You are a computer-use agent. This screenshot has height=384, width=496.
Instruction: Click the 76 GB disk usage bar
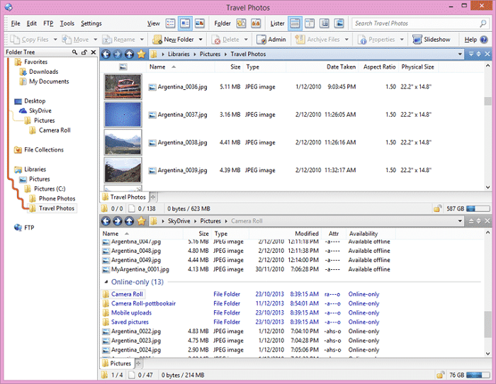coord(478,375)
